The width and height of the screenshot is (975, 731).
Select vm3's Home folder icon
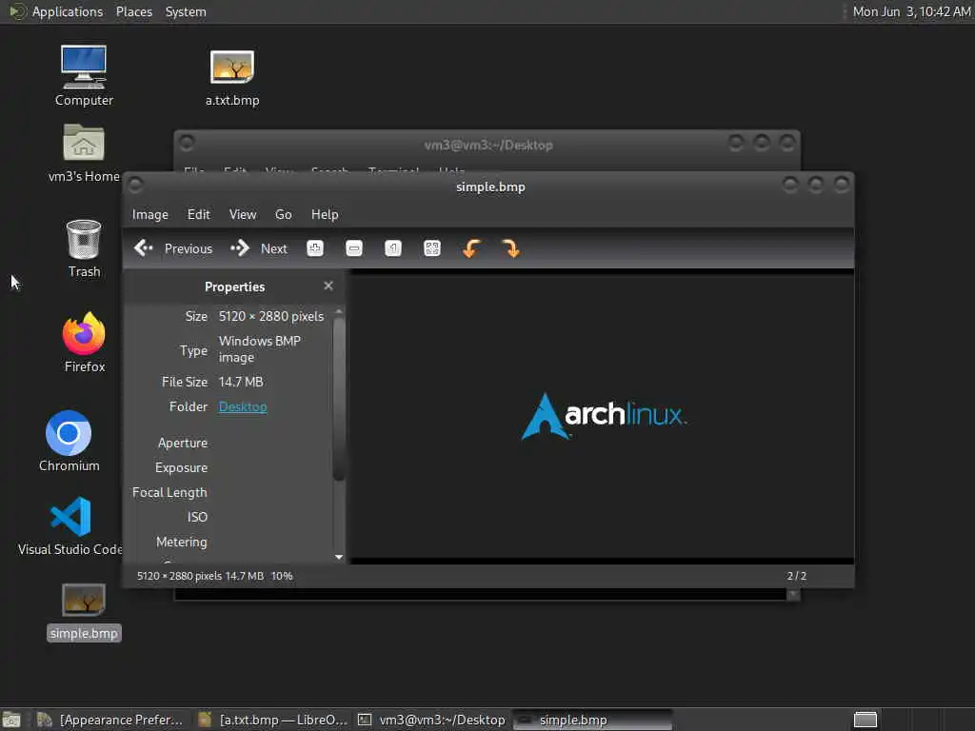click(84, 153)
